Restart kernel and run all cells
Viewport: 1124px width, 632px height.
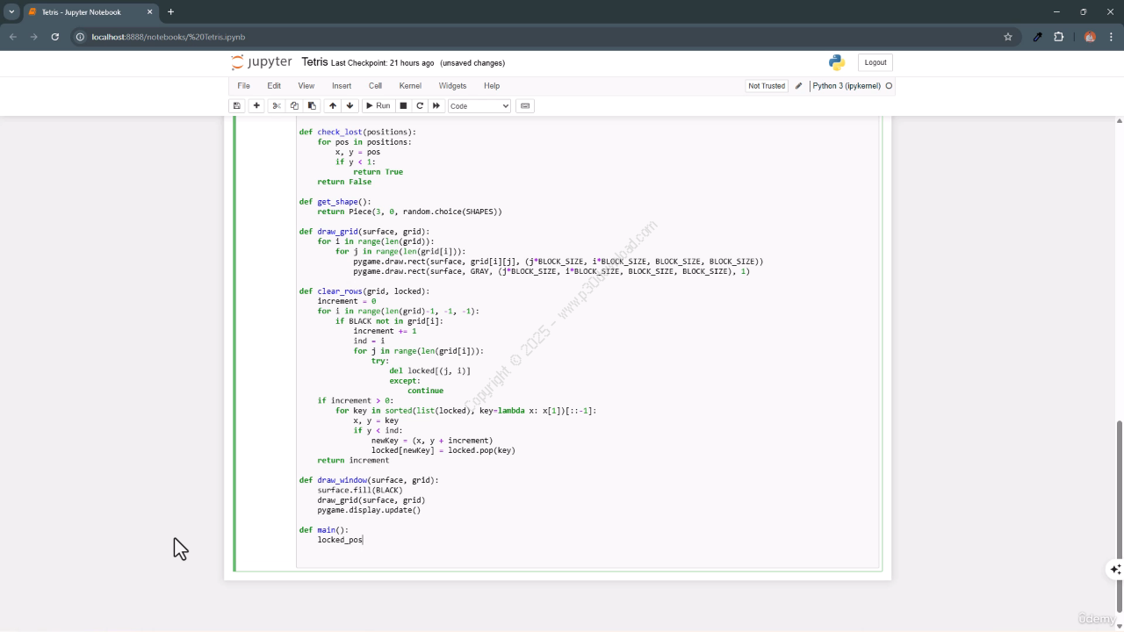[436, 106]
